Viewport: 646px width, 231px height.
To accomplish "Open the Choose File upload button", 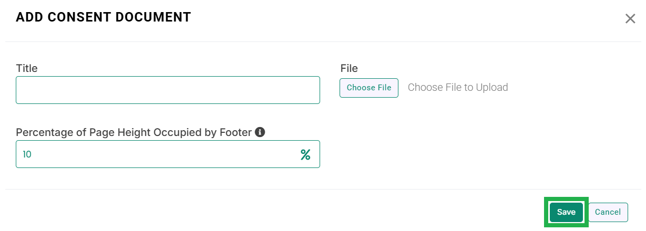I will point(369,88).
